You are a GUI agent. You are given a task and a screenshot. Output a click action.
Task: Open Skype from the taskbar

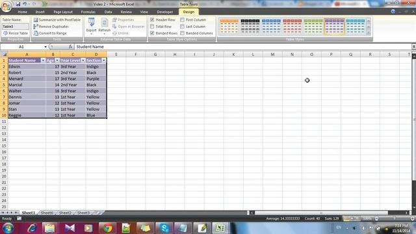[x=164, y=228]
